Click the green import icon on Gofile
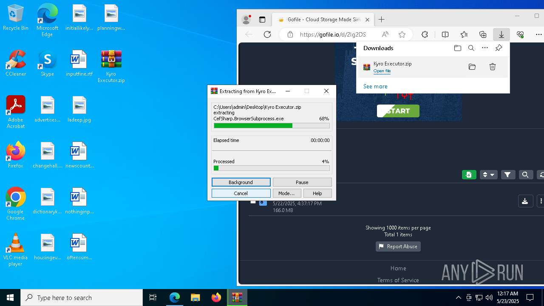 coord(469,175)
